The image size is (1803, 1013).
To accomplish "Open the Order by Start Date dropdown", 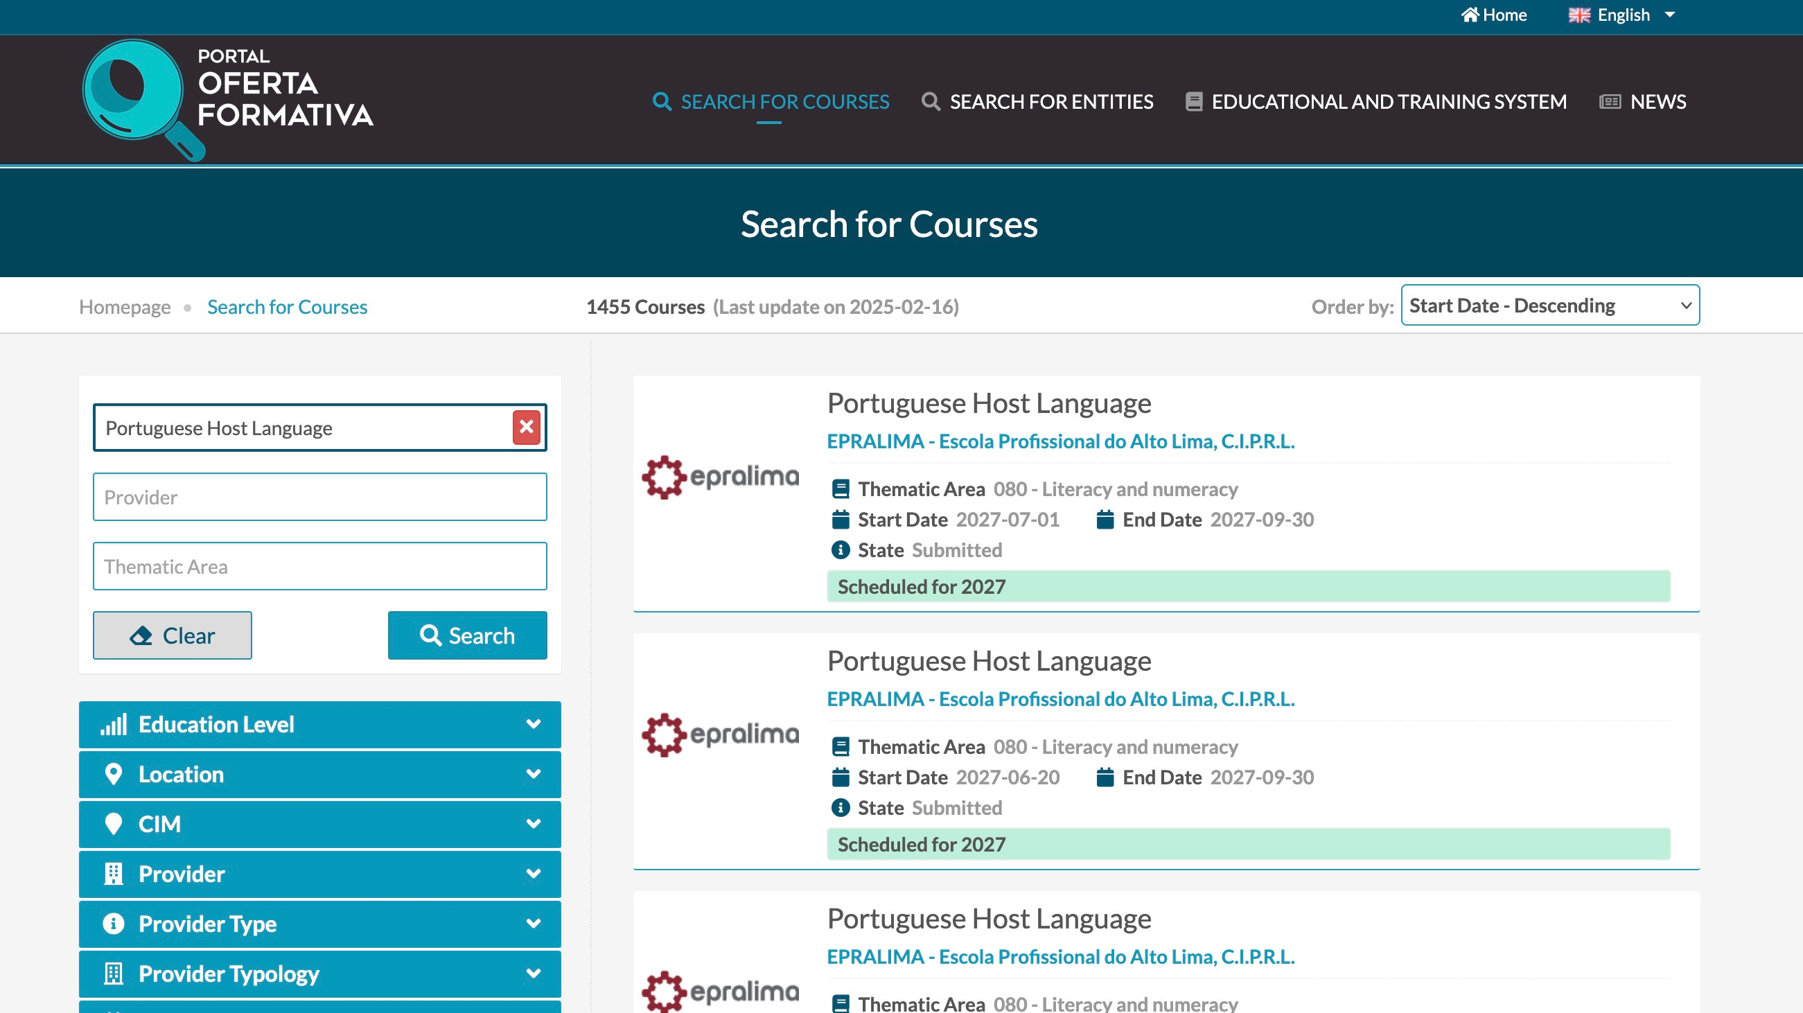I will tap(1550, 306).
